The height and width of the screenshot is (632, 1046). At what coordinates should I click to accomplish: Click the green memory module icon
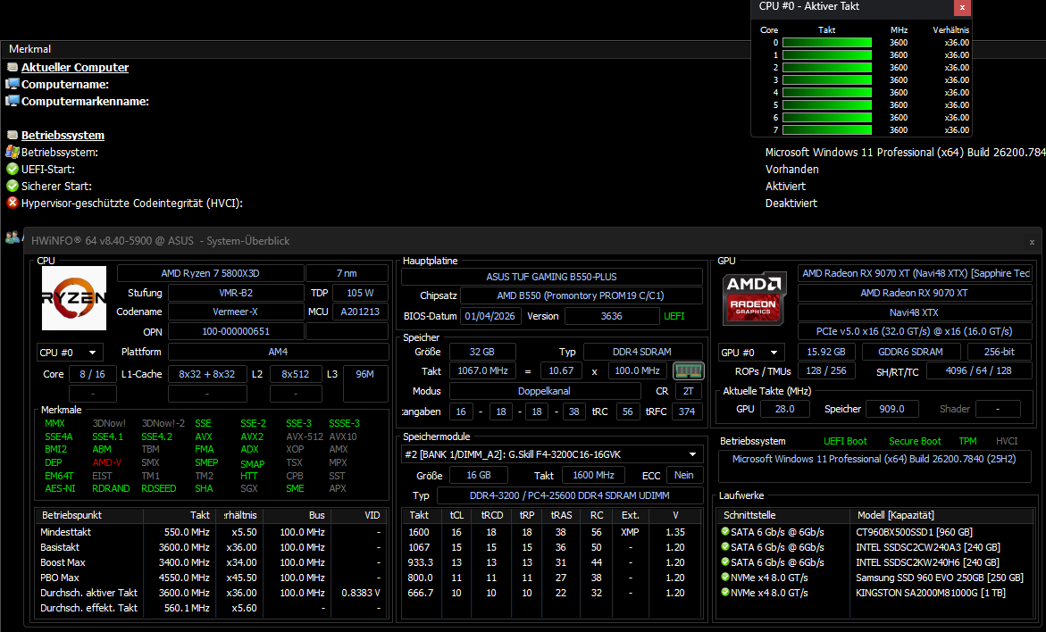(689, 370)
